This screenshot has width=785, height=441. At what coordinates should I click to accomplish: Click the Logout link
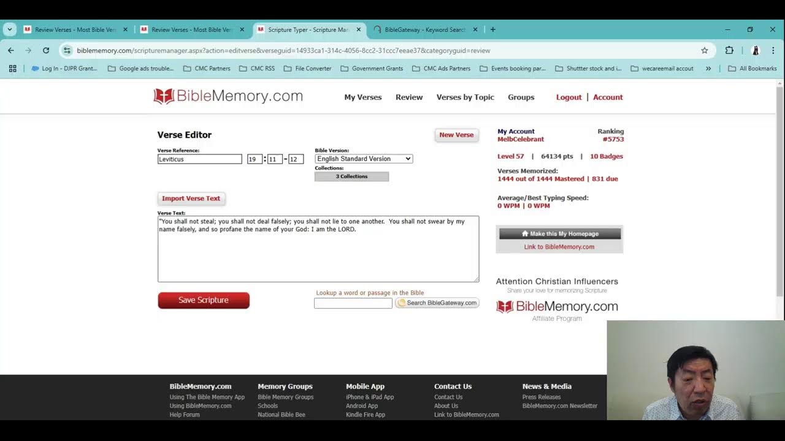point(569,97)
